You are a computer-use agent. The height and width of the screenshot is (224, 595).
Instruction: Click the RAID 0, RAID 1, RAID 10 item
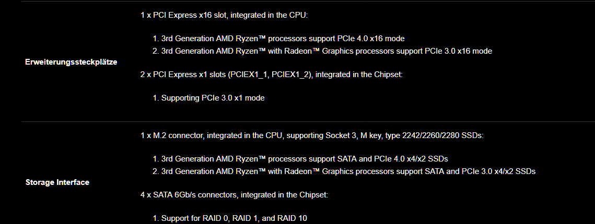230,218
